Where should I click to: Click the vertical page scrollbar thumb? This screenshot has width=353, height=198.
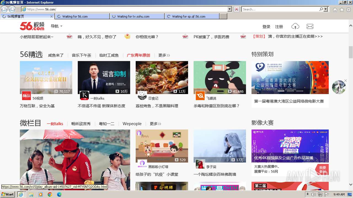click(x=351, y=52)
